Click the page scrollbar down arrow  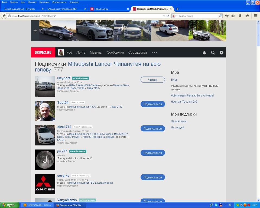[x=258, y=200]
